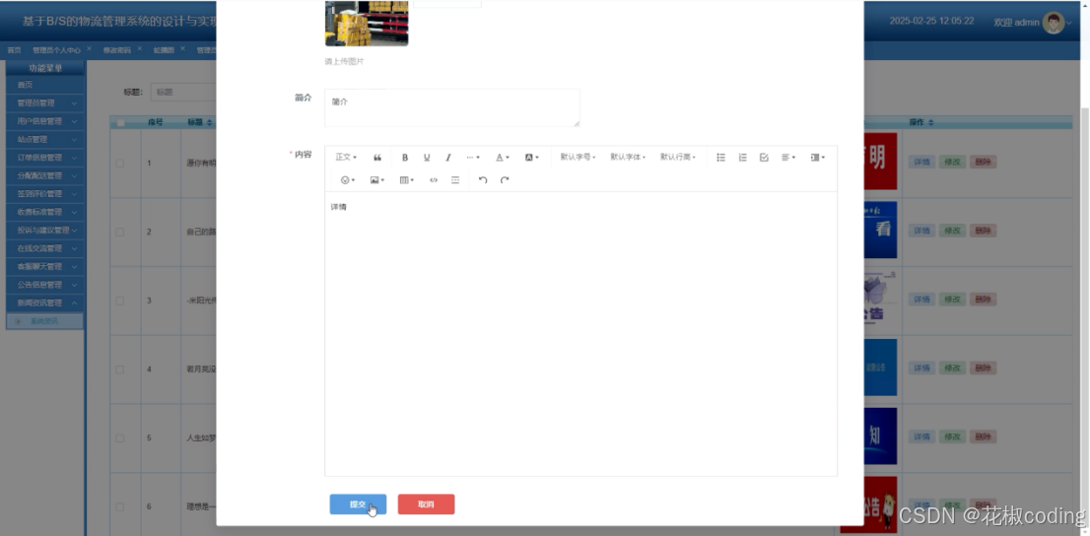The width and height of the screenshot is (1090, 536).
Task: Click the admin avatar in header
Action: click(1054, 23)
